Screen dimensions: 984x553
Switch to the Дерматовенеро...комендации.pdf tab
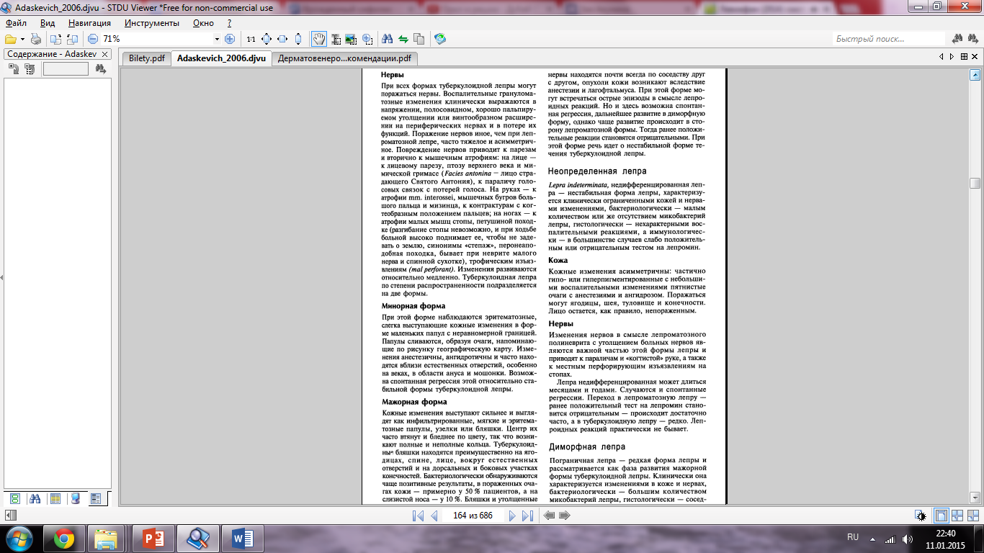[344, 58]
